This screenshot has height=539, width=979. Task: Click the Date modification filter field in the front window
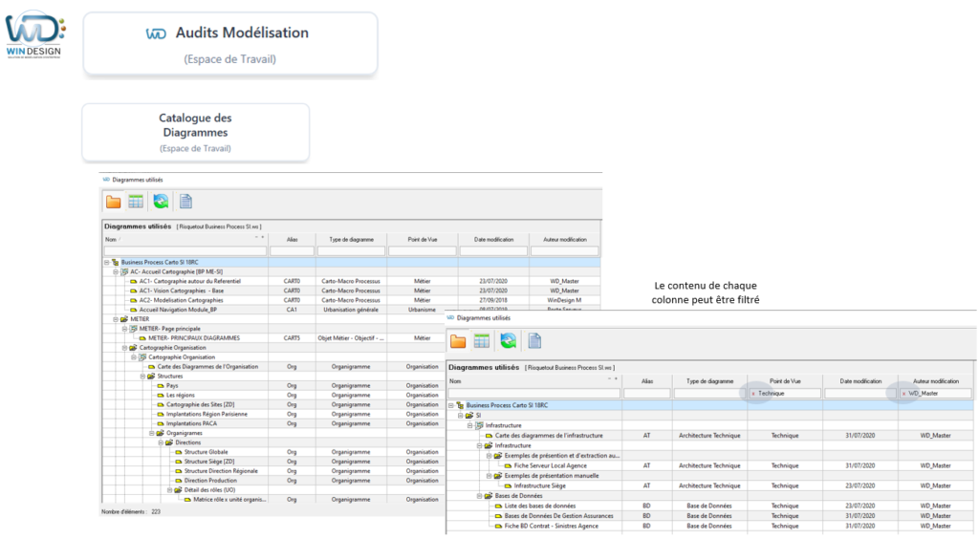860,394
